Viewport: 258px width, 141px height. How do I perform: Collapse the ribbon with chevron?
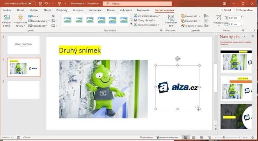coord(254,30)
